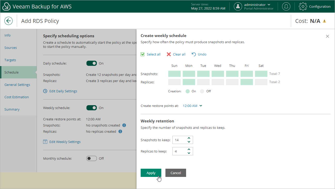Open Edit Weekly Settings via the calendar icon

pyautogui.click(x=45, y=142)
